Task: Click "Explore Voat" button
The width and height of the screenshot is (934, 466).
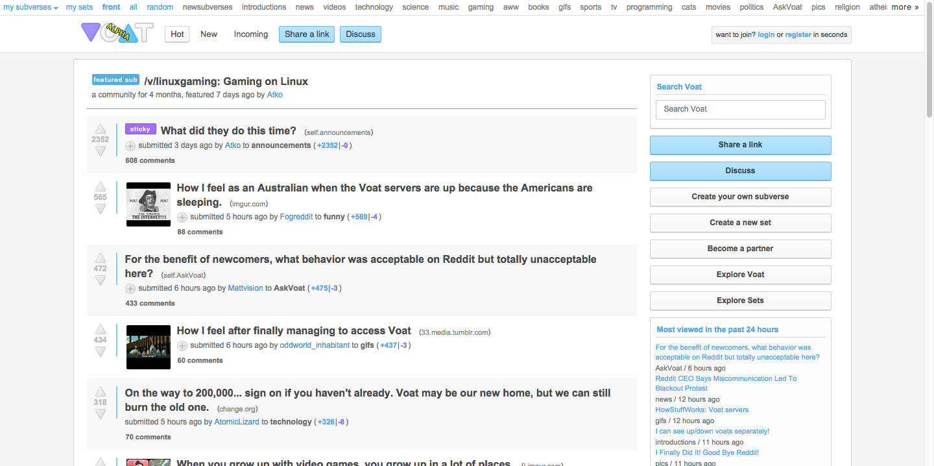Action: 740,275
